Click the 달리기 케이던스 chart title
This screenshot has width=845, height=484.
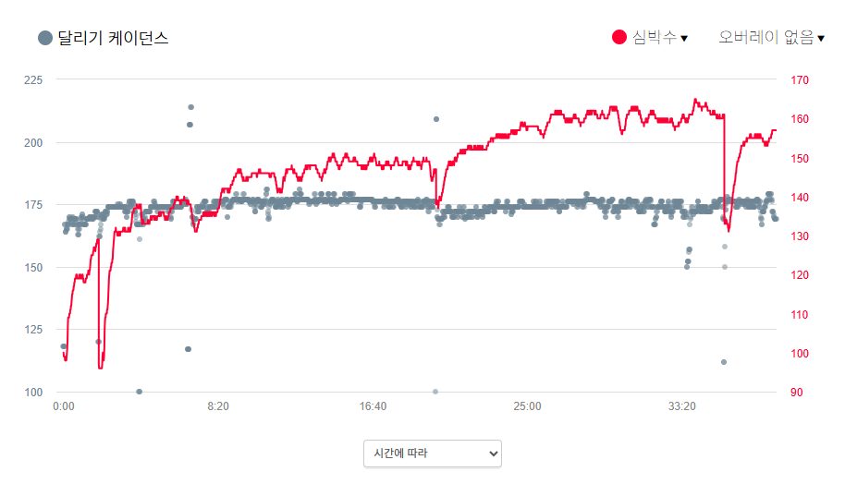pyautogui.click(x=113, y=38)
